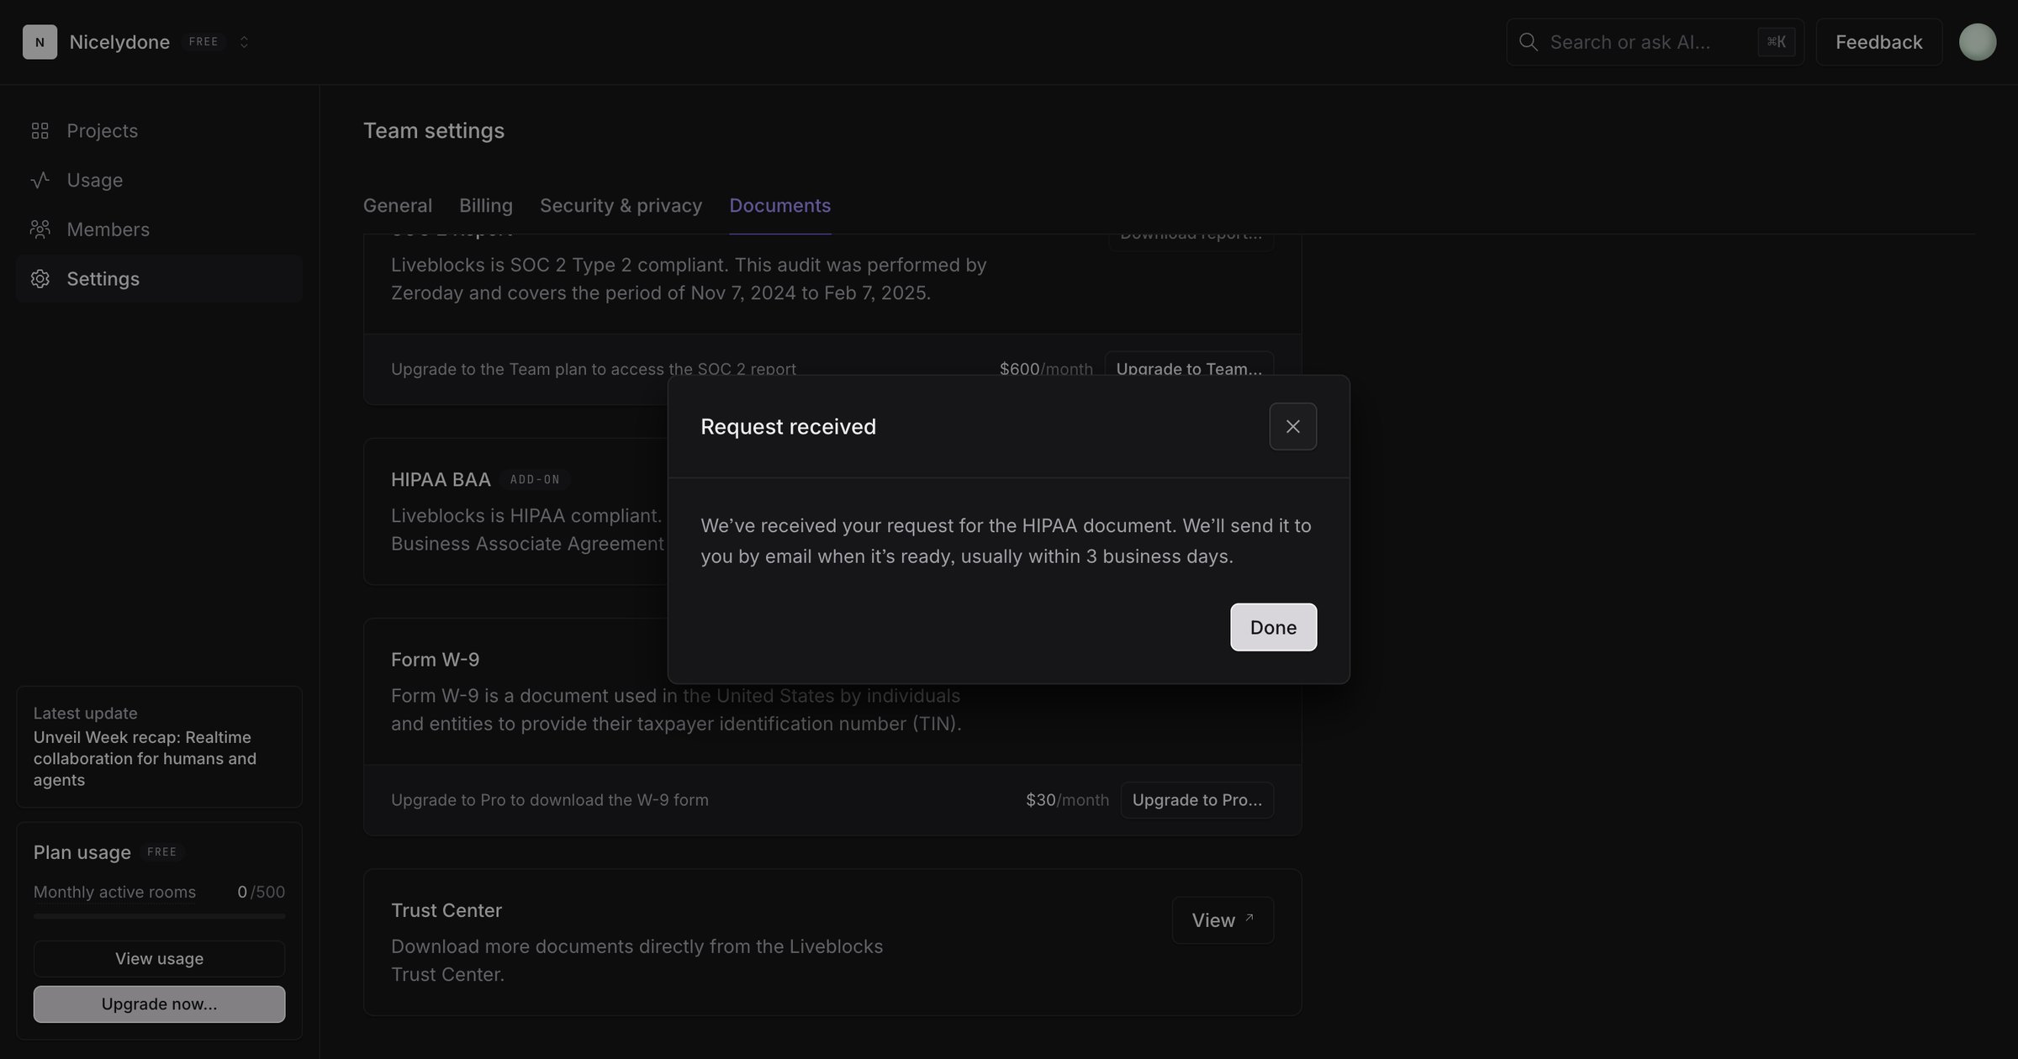Click the Form W-9 heading
Image resolution: width=2018 pixels, height=1059 pixels.
[435, 660]
